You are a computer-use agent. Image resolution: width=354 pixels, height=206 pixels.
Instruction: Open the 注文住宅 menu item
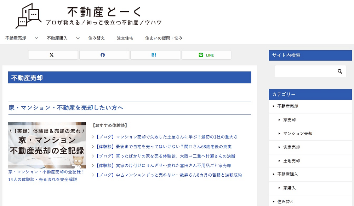coord(125,38)
